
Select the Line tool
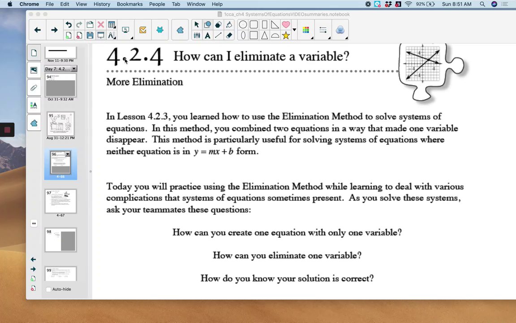[x=218, y=35]
